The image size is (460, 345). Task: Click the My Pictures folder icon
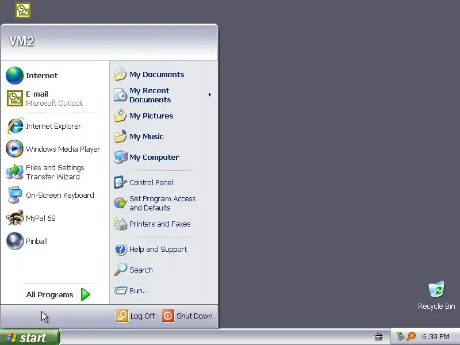pyautogui.click(x=120, y=116)
